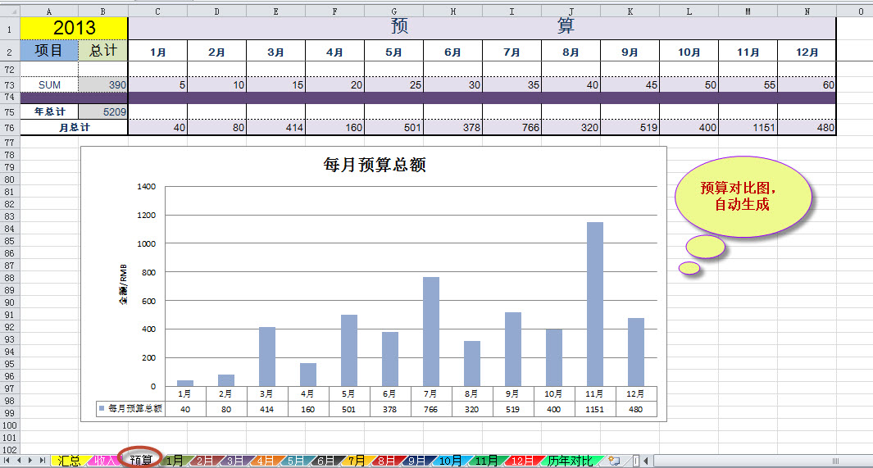Switch to the 8月 sheet tab
Image resolution: width=873 pixels, height=468 pixels.
[386, 461]
